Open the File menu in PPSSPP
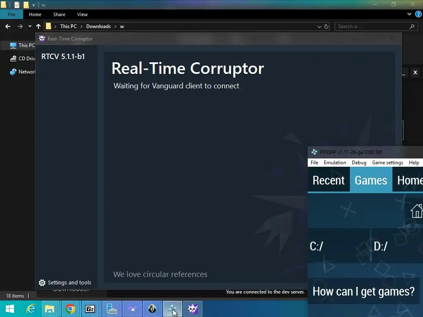 tap(314, 163)
